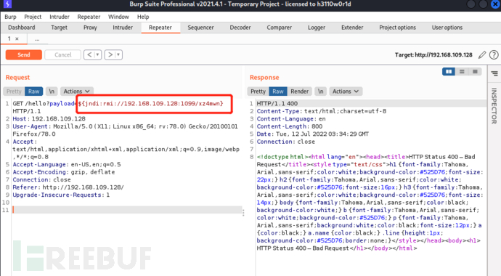Switch to Proxy tab
Viewport: 501px width, 276px height.
(90, 28)
